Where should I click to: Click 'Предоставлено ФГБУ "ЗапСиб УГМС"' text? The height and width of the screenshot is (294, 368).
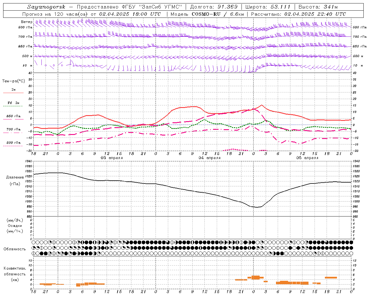pyautogui.click(x=130, y=7)
